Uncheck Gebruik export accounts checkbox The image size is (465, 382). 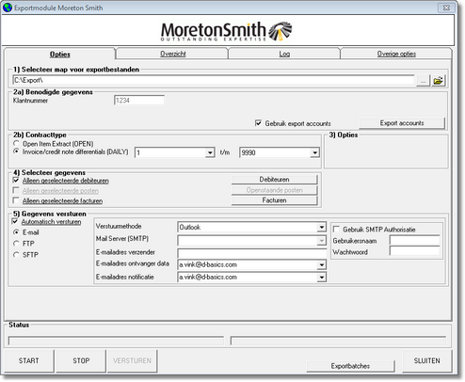pyautogui.click(x=258, y=123)
